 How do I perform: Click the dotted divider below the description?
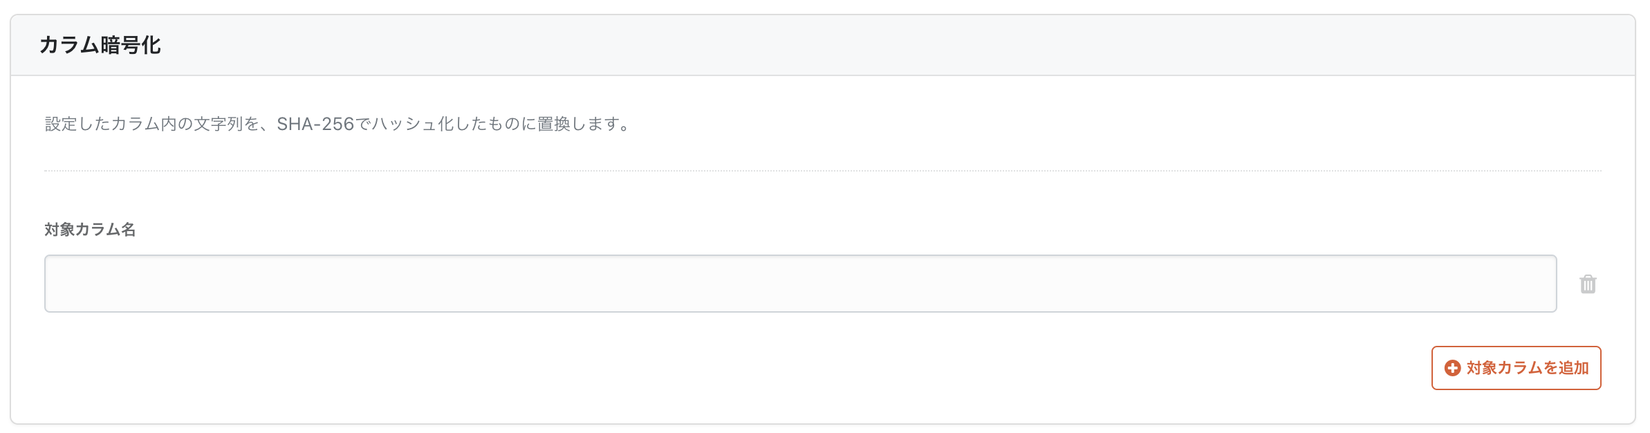pos(822,170)
